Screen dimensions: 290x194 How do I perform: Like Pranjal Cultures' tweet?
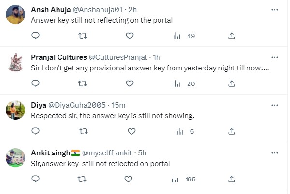[x=130, y=83]
